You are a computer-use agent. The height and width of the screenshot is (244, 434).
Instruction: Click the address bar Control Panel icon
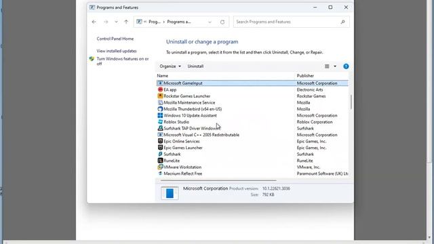tap(139, 22)
